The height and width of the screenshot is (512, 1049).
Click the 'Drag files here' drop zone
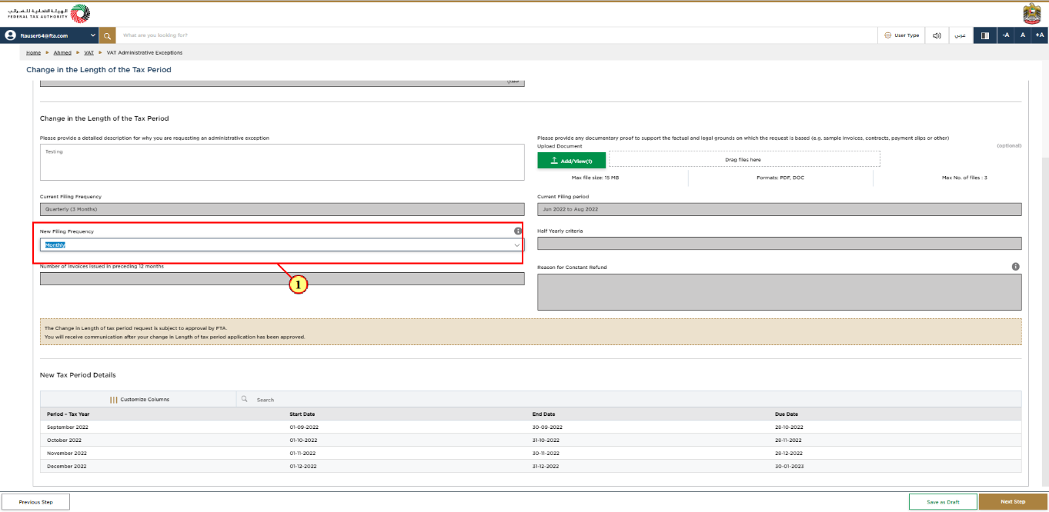pos(744,159)
